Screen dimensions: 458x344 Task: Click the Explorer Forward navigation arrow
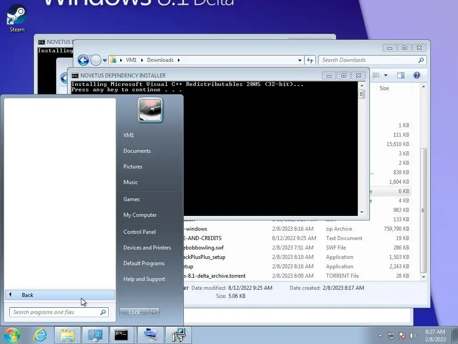[x=96, y=60]
